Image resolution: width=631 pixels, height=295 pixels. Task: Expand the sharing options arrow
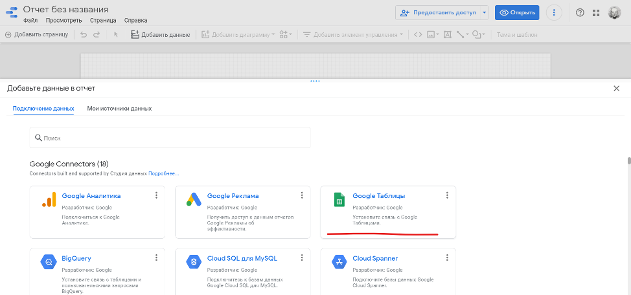[485, 12]
